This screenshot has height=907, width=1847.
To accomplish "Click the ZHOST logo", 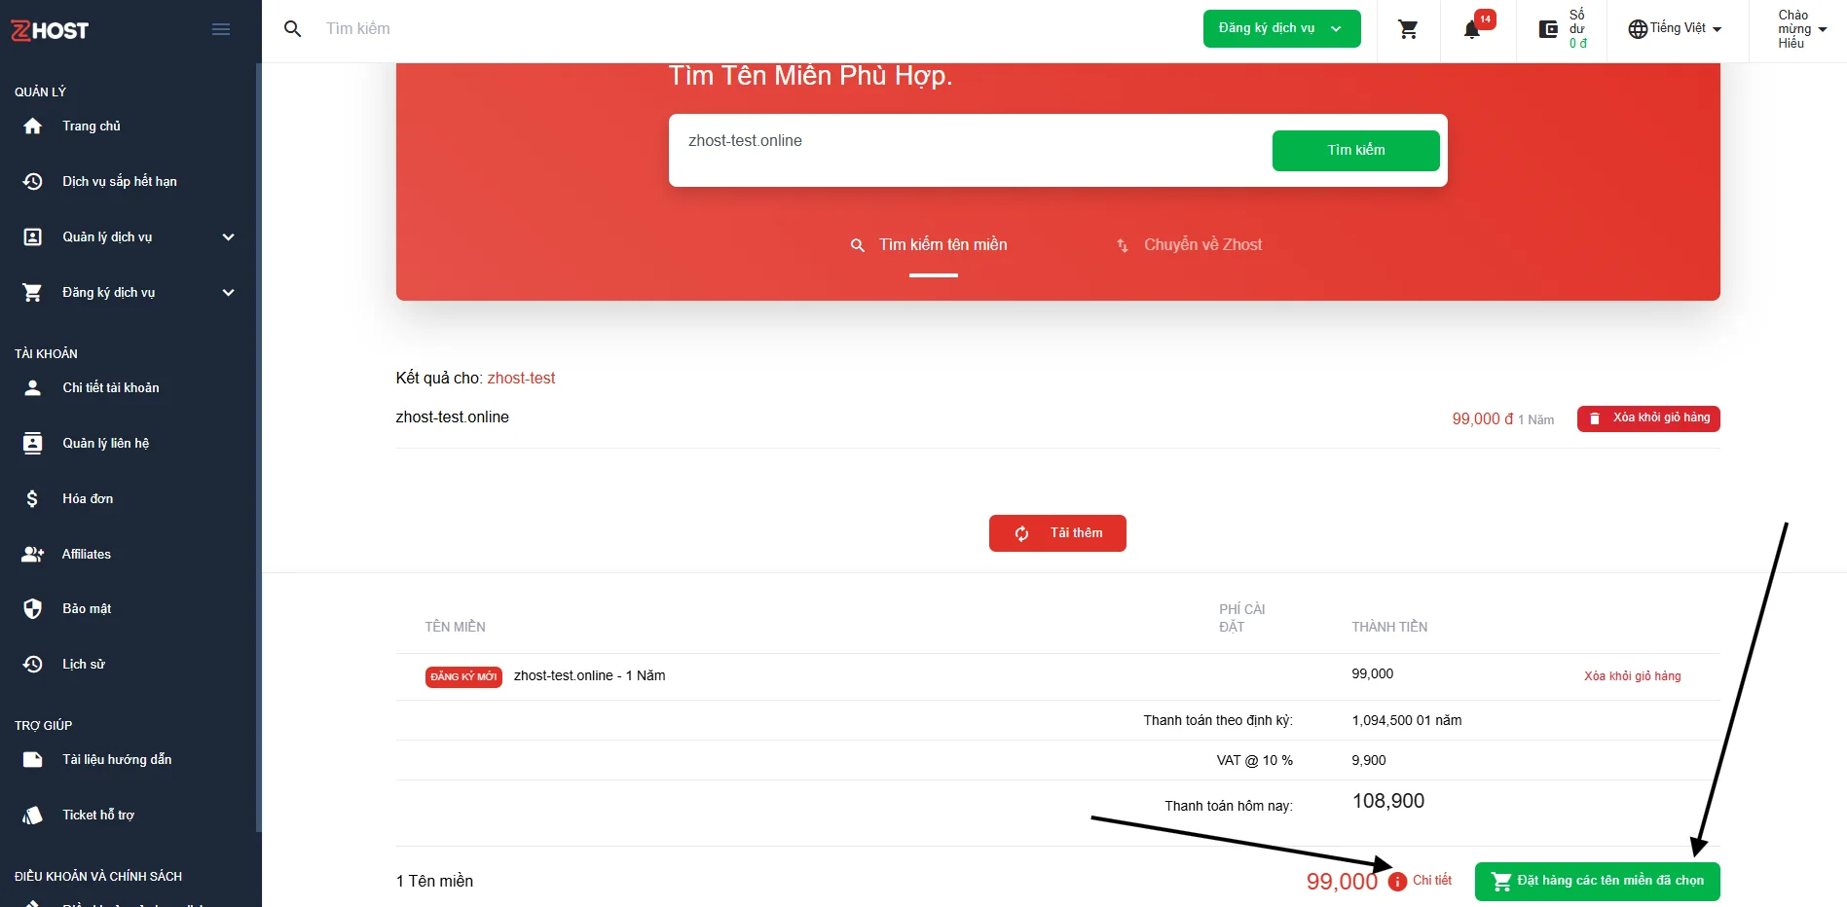I will 50,30.
